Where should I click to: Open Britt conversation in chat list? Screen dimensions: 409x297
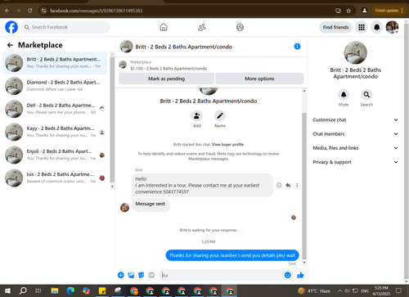[x=55, y=63]
